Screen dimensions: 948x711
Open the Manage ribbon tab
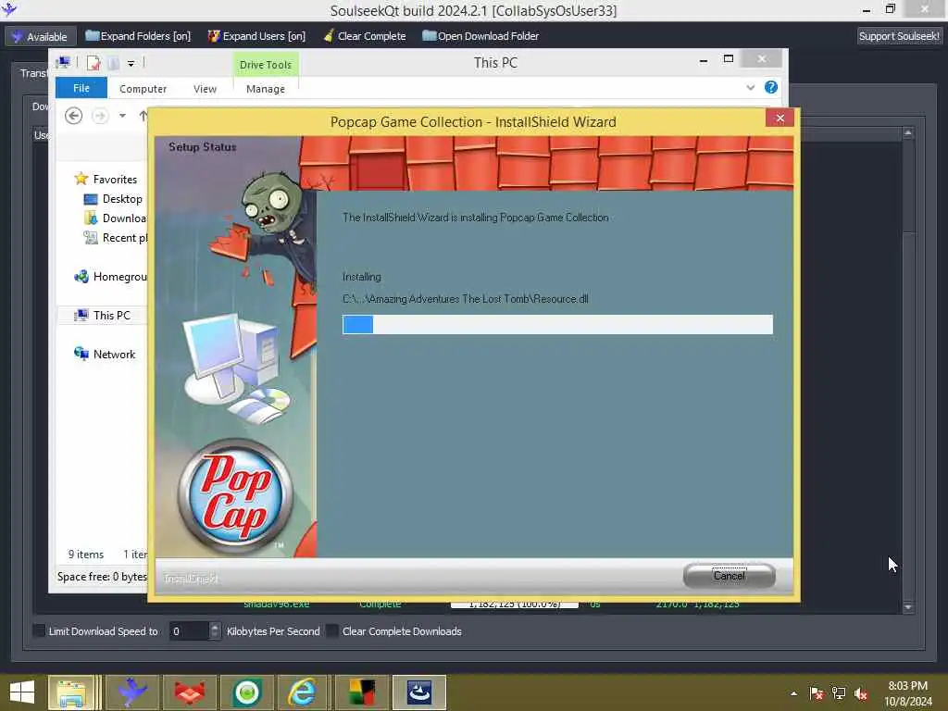pyautogui.click(x=266, y=89)
